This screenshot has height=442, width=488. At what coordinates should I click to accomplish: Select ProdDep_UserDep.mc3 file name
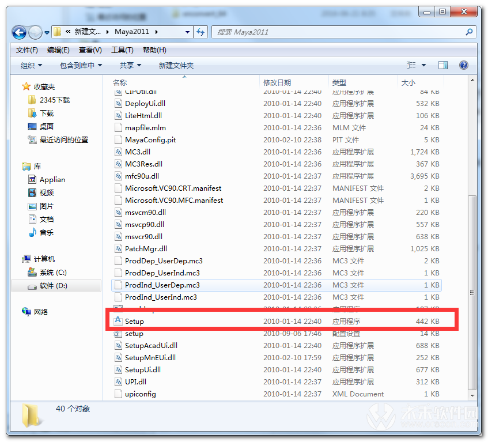[x=164, y=261]
